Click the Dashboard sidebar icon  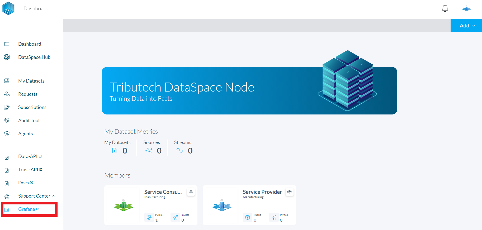click(x=7, y=44)
